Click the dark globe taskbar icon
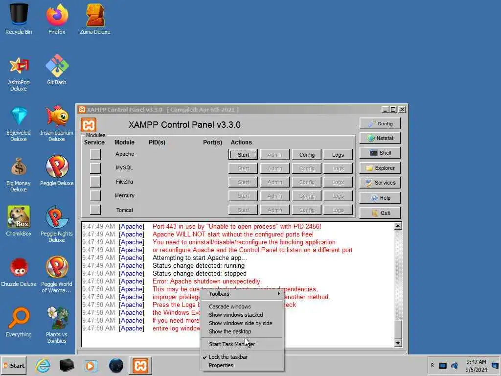The height and width of the screenshot is (376, 501). point(116,365)
